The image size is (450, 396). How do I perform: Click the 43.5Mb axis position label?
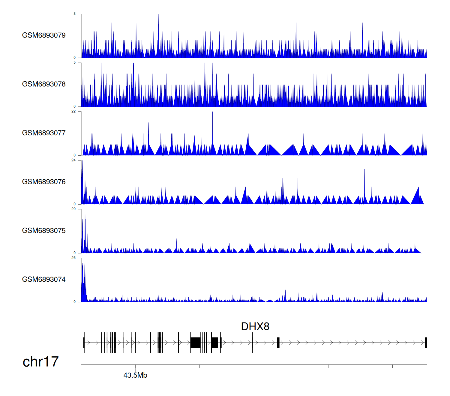coord(135,375)
